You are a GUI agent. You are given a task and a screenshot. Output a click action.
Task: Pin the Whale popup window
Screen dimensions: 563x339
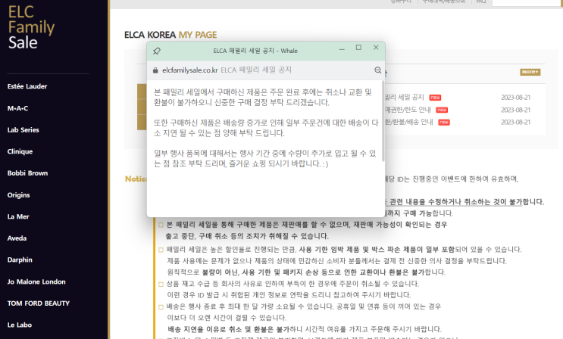[157, 51]
